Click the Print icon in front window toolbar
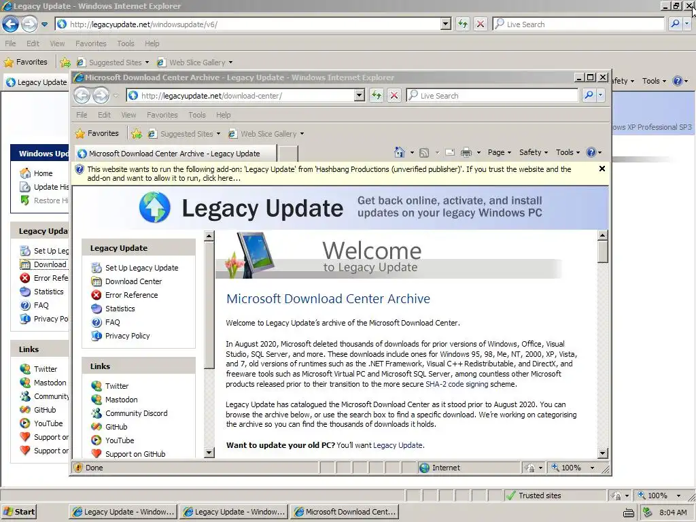 (466, 153)
